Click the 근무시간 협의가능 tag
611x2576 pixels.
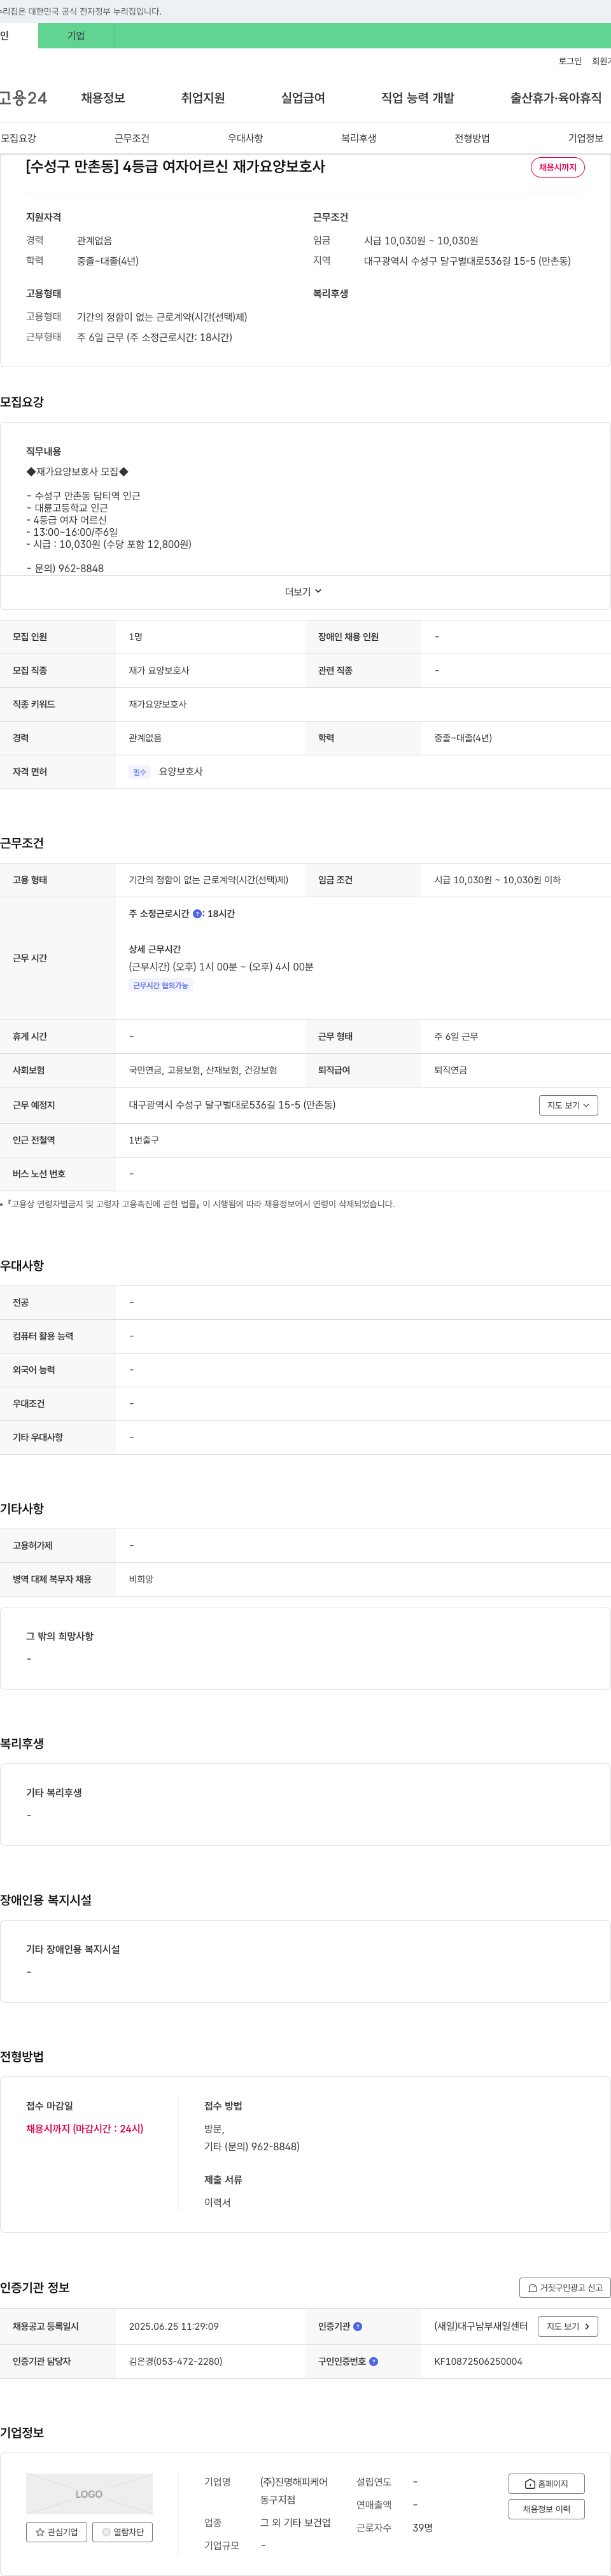[x=161, y=986]
